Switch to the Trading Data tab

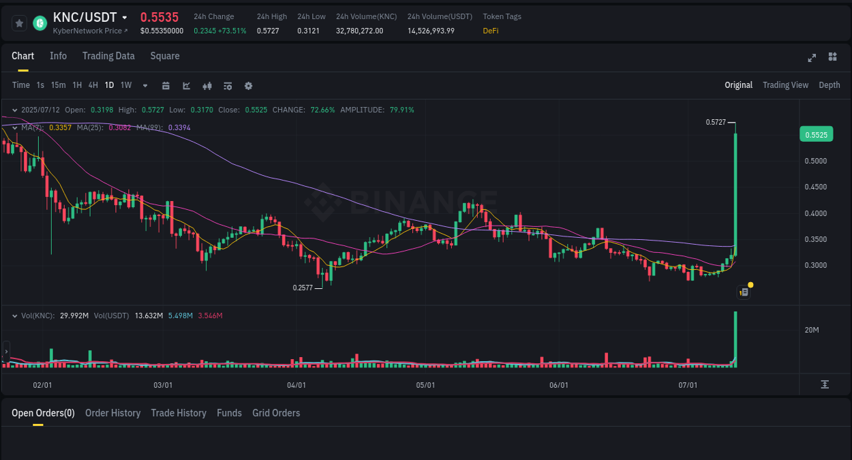coord(108,56)
